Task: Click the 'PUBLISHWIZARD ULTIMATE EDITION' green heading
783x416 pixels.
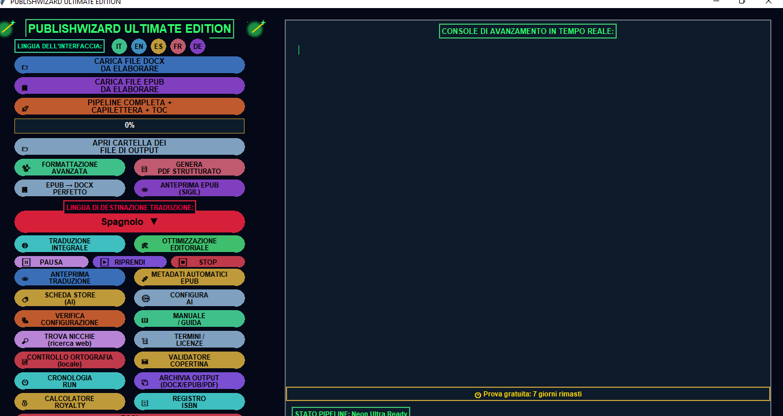Action: pyautogui.click(x=129, y=29)
